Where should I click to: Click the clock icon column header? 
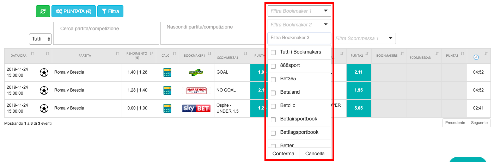[476, 57]
